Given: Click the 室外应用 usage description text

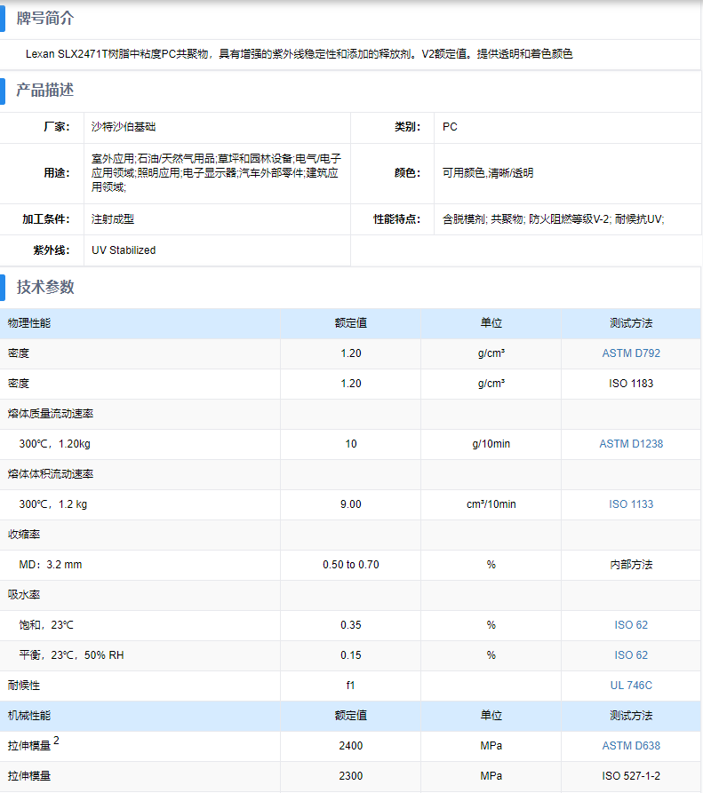Looking at the screenshot, I should click(216, 173).
